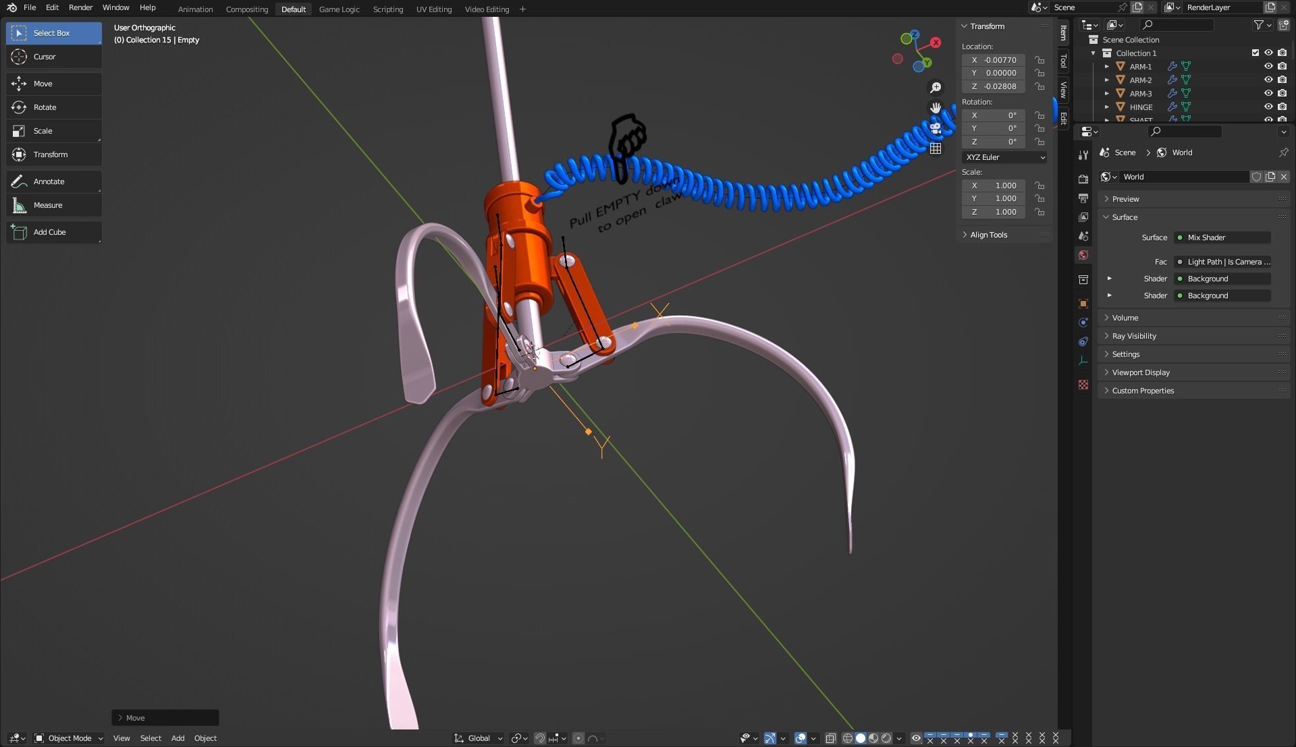Open the Object Constraints properties tab
This screenshot has height=747, width=1296.
pyautogui.click(x=1083, y=341)
